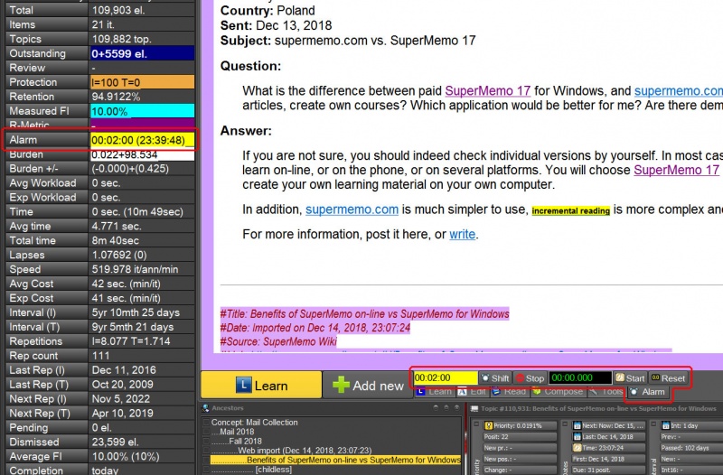Switch to the Edit toolbar tab
Viewport: 723px width, 475px height.
point(474,392)
